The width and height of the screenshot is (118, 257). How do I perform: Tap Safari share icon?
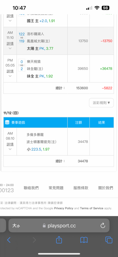pos(59,240)
